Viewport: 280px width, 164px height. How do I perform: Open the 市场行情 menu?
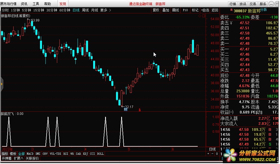click(8, 4)
